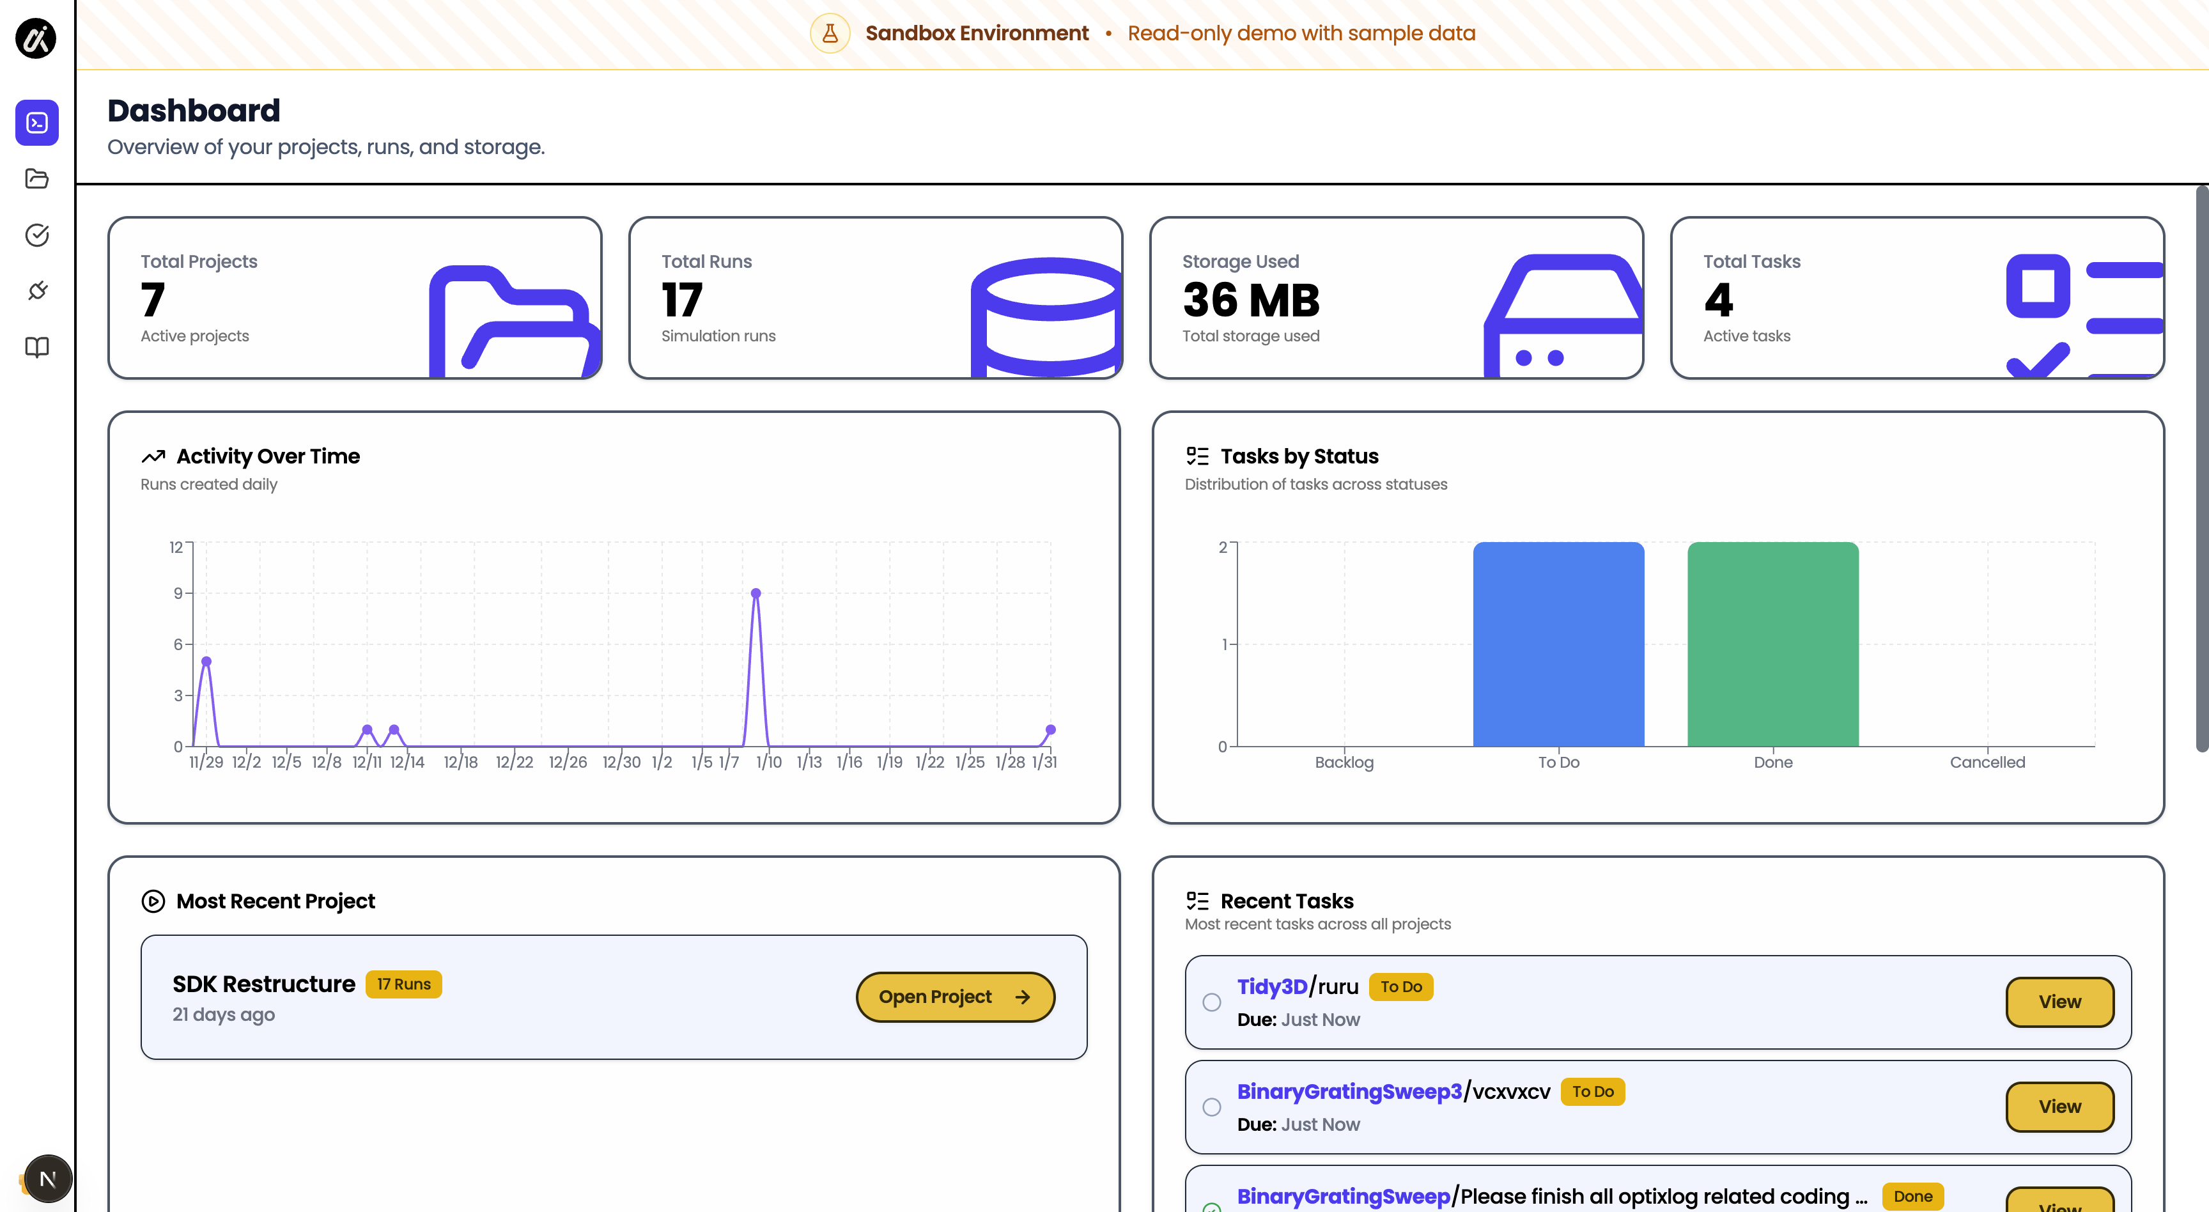Click the sandbox flask icon in banner
The height and width of the screenshot is (1212, 2209).
point(829,33)
